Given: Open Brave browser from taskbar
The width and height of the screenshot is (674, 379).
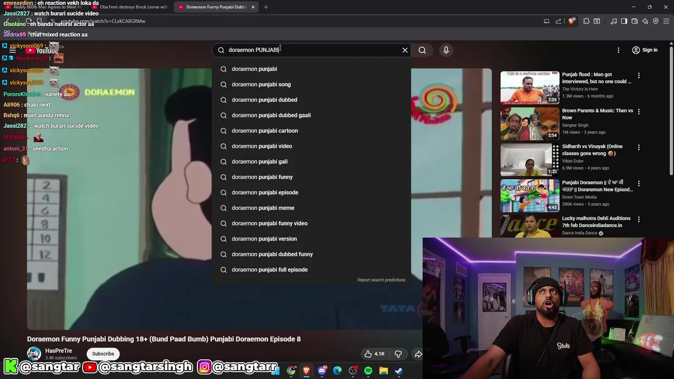Looking at the screenshot, I should tap(306, 371).
